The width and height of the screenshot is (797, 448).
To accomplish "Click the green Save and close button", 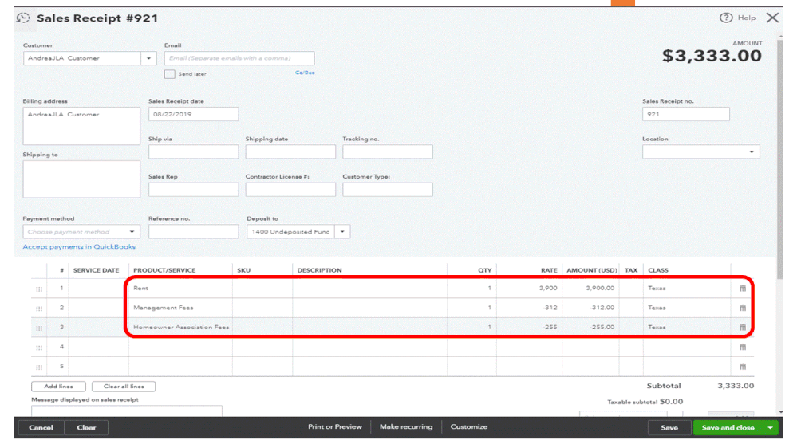I will pos(728,428).
